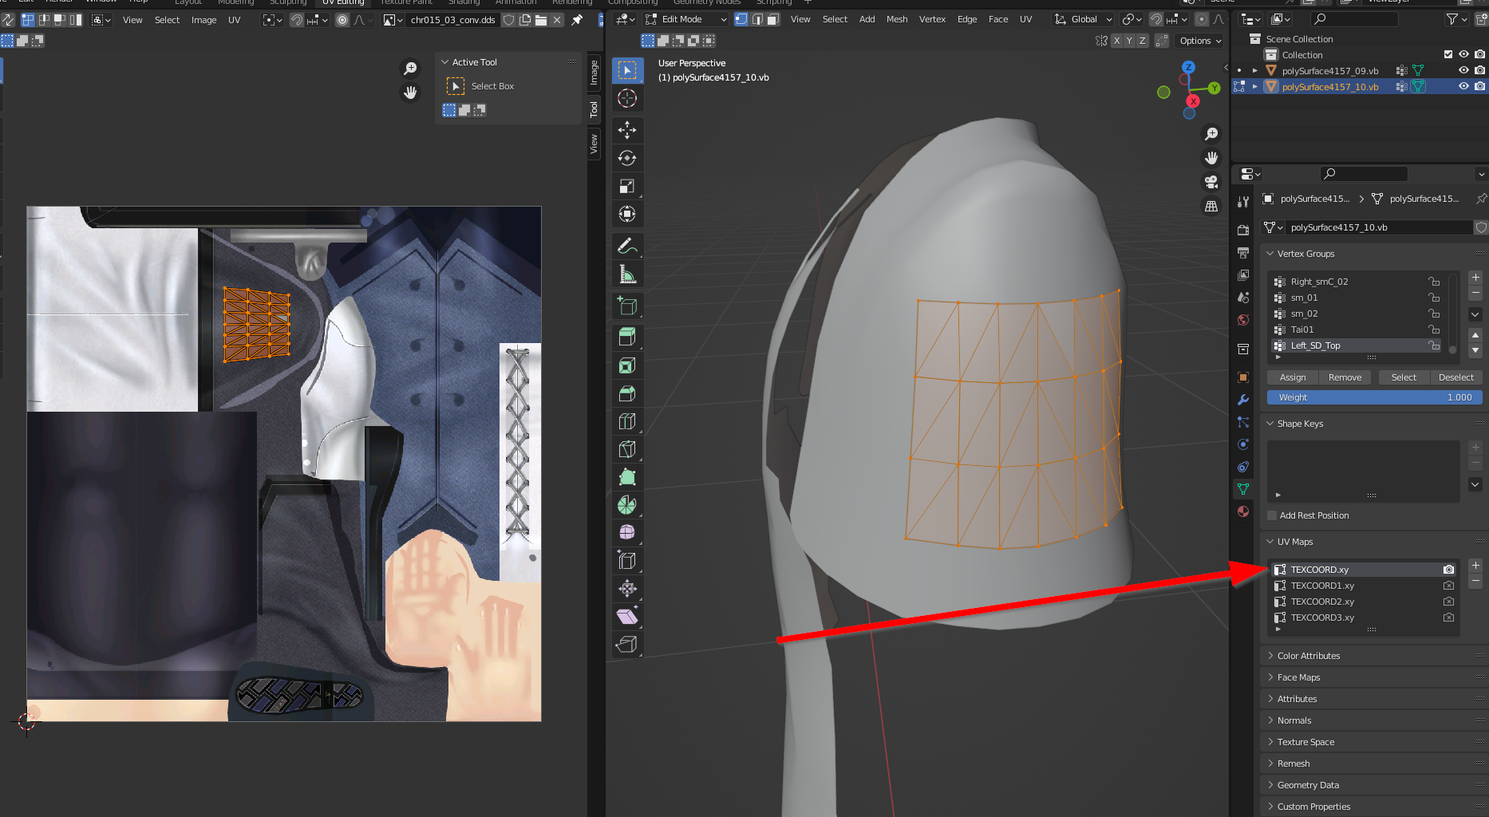Screen dimensions: 1489x817
Task: Activate the 3D Cursor tool
Action: point(627,98)
